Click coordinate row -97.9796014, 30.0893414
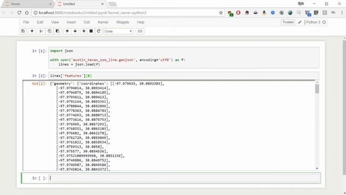 [83, 88]
